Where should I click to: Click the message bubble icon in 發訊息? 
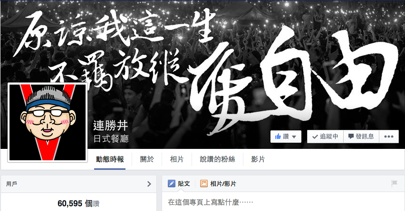(351, 137)
